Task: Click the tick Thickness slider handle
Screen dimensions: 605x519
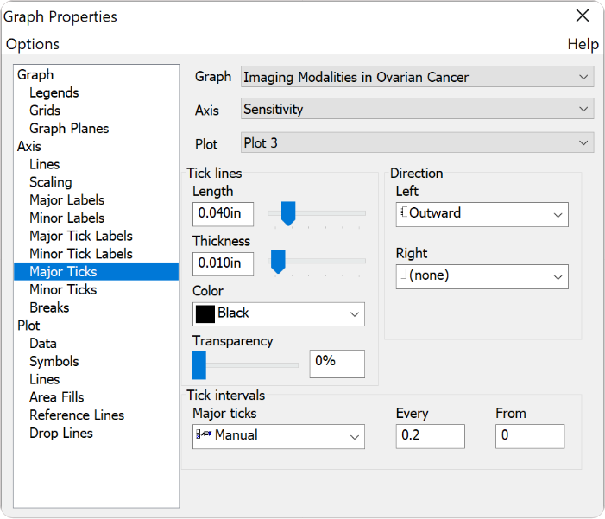Action: pos(278,261)
